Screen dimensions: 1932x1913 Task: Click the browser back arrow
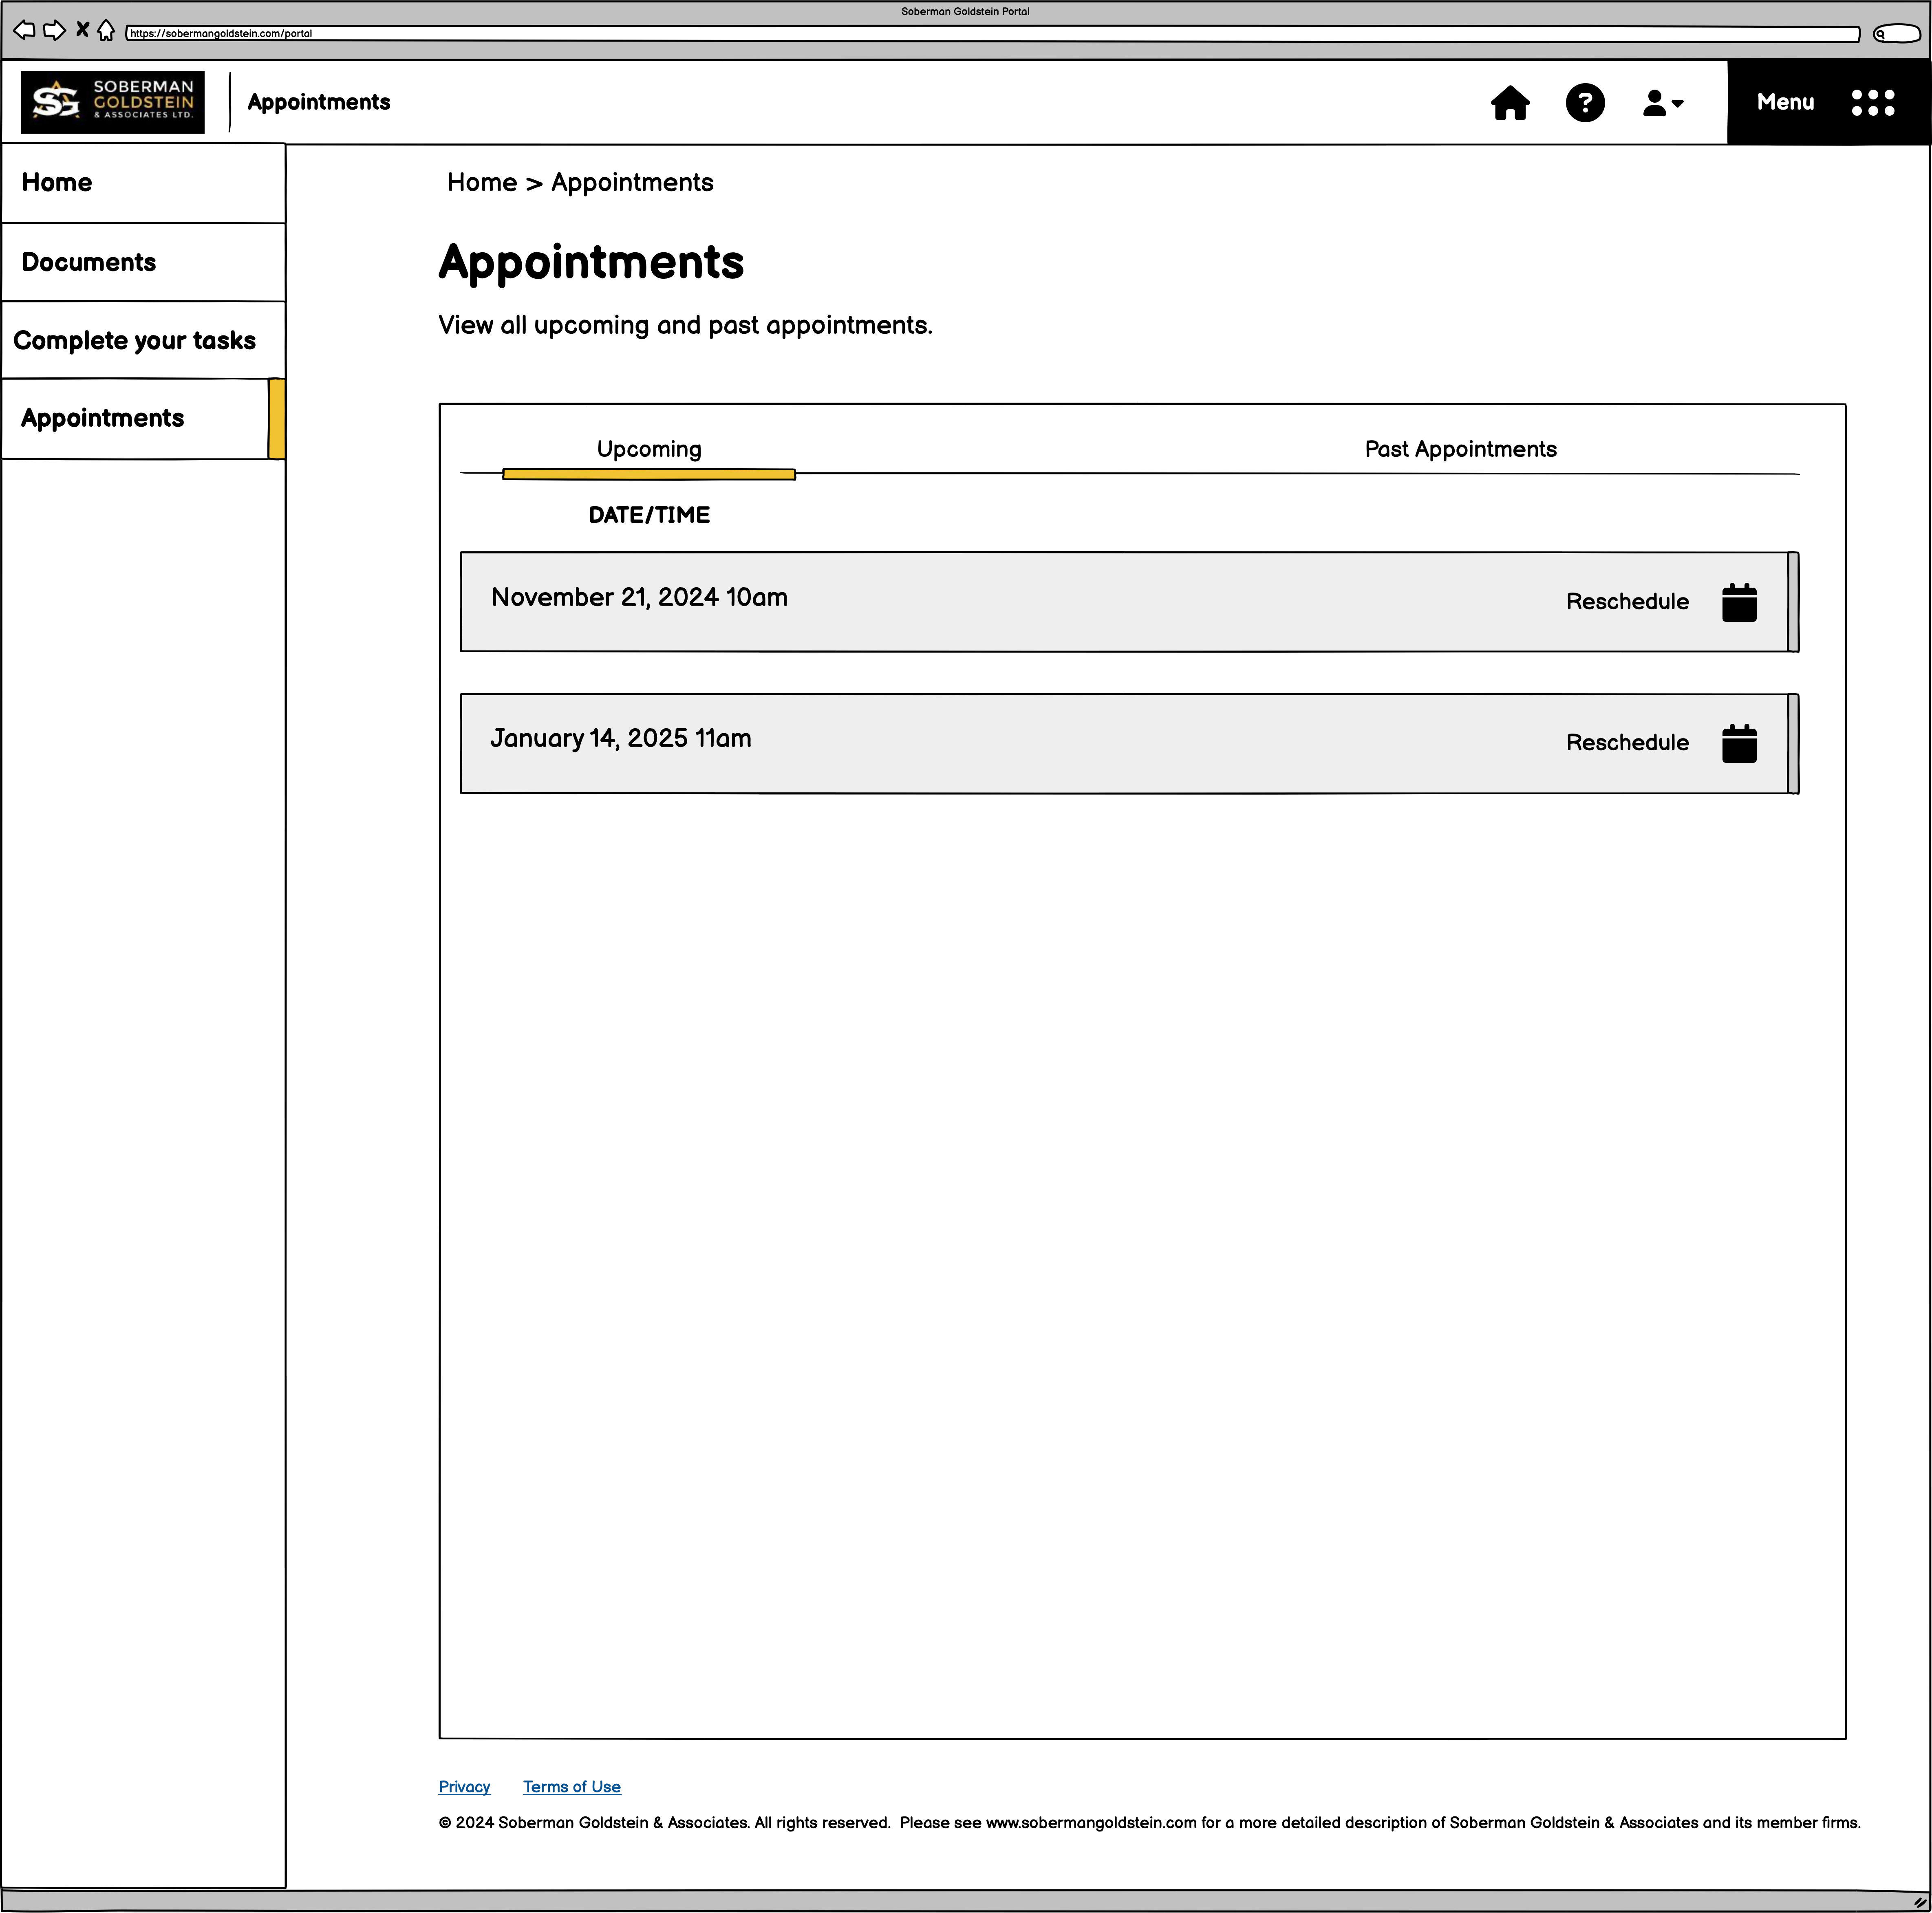click(24, 31)
